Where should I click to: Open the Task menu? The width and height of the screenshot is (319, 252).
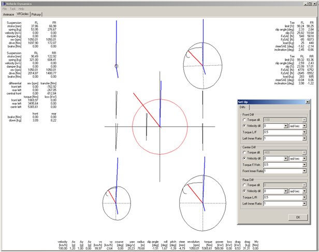[x=12, y=9]
